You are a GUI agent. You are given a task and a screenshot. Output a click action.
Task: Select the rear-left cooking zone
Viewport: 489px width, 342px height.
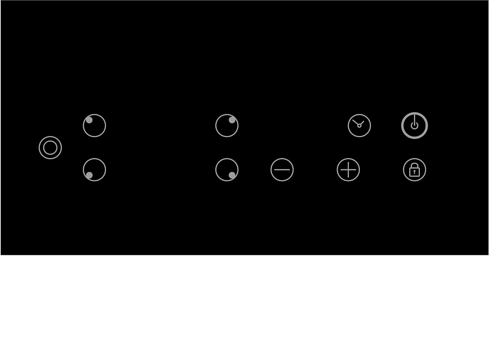pyautogui.click(x=95, y=125)
